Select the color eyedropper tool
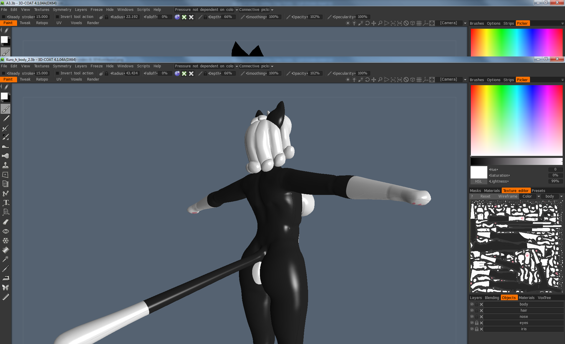Image resolution: width=565 pixels, height=344 pixels. coord(6,269)
